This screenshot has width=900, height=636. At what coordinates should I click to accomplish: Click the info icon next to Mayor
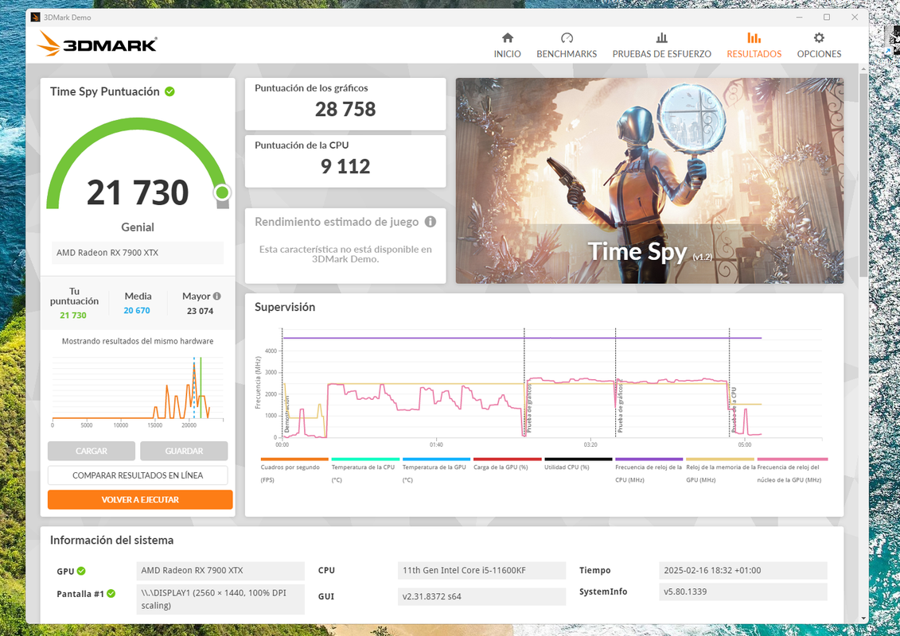pyautogui.click(x=217, y=296)
